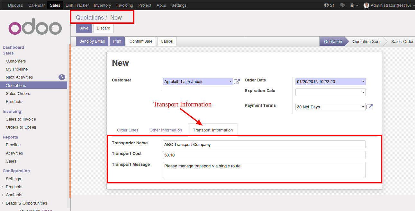Click the Odoo logo

pos(35,28)
